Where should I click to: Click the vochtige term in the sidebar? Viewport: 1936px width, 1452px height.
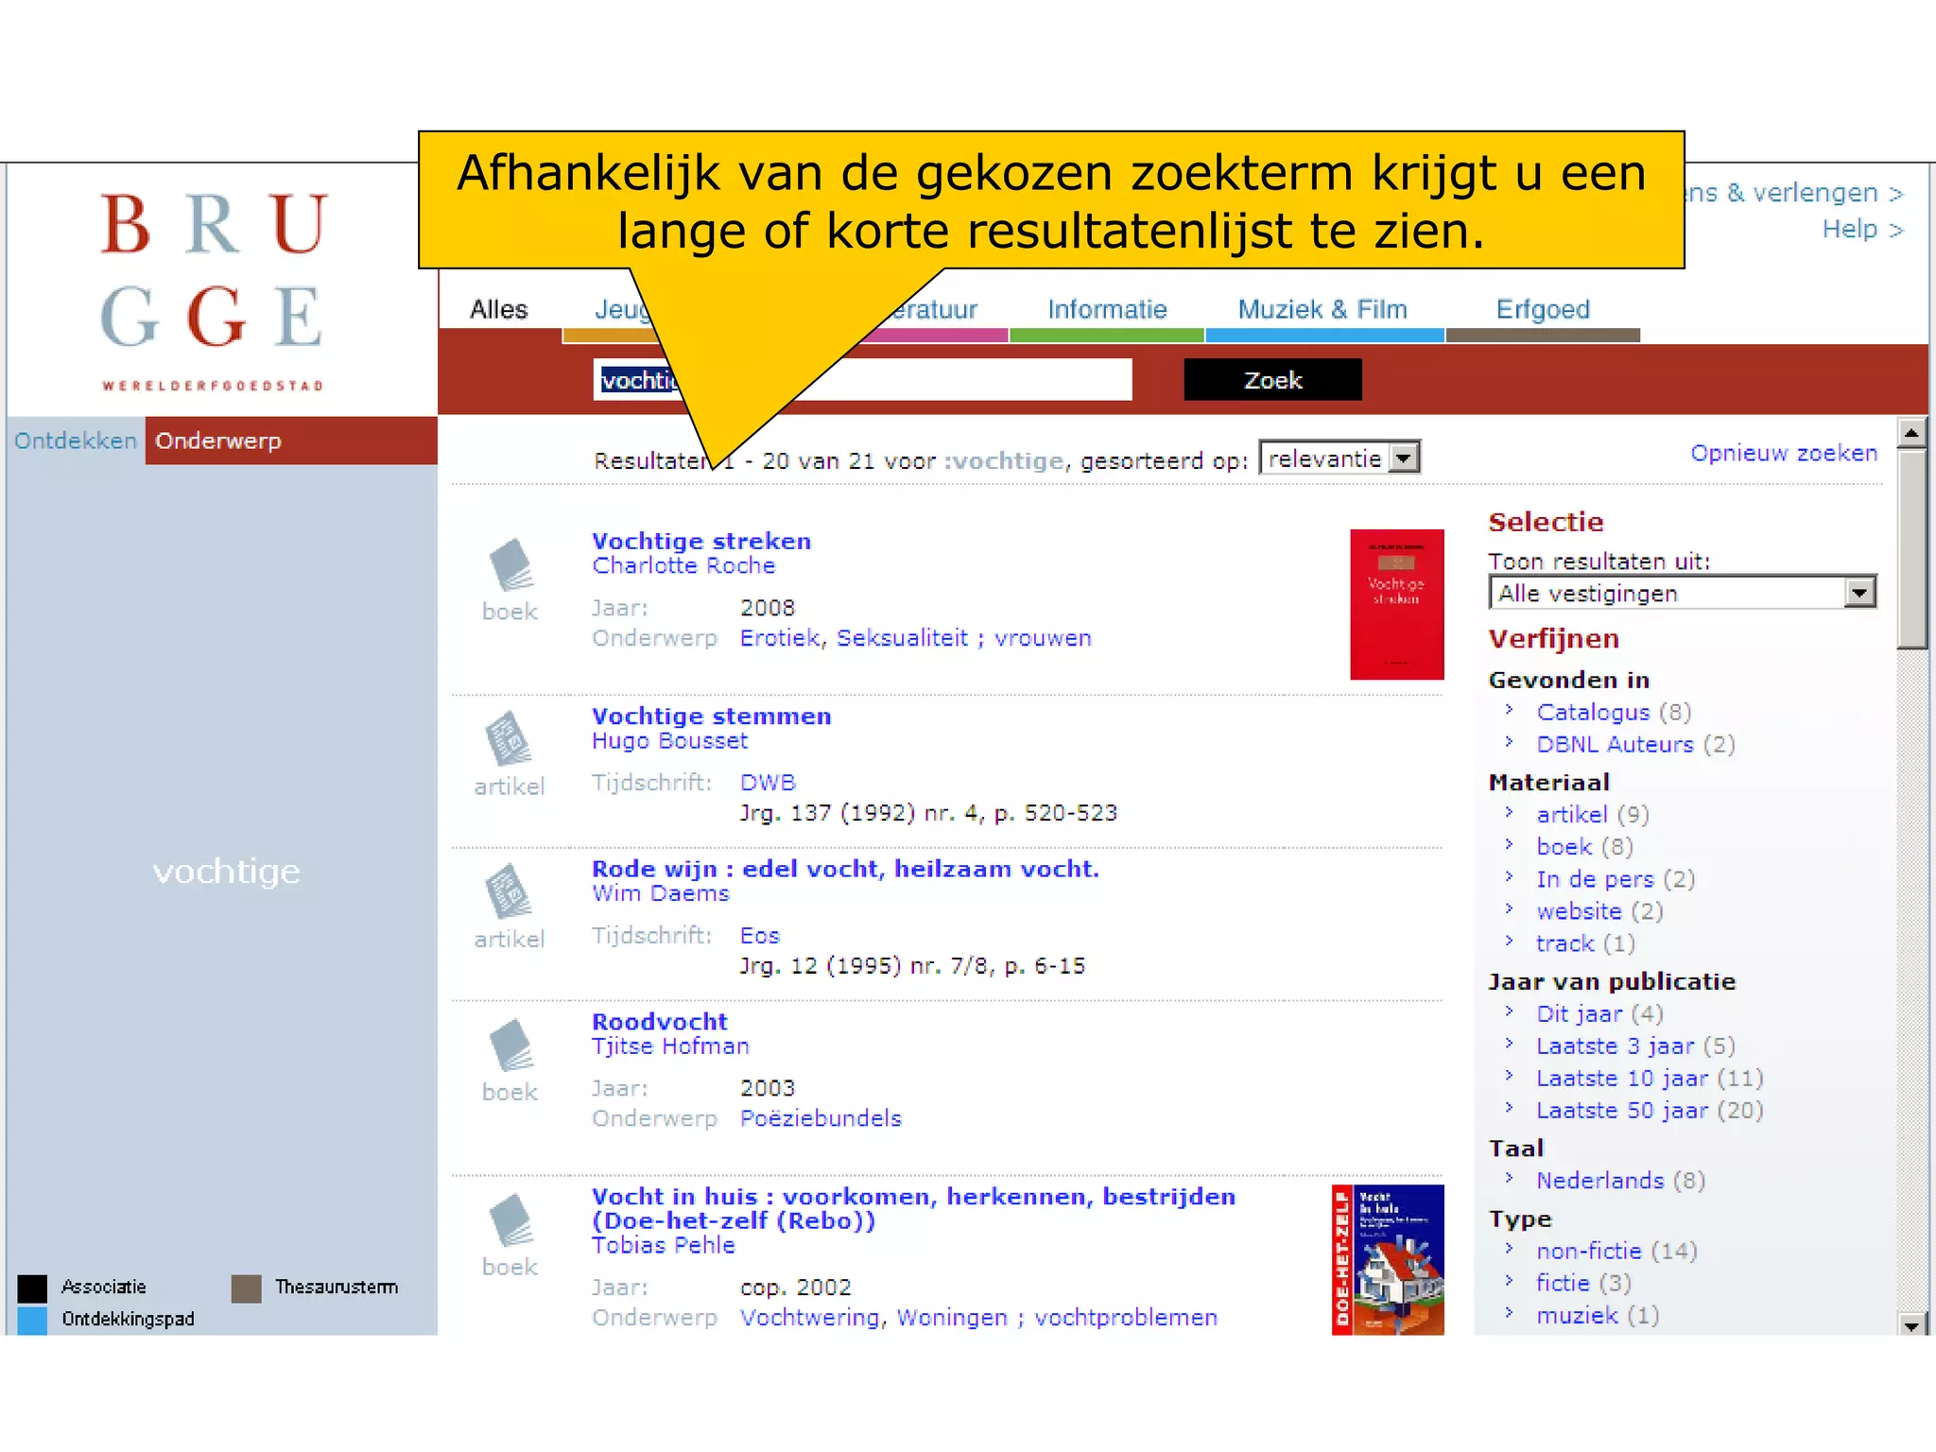click(x=227, y=872)
